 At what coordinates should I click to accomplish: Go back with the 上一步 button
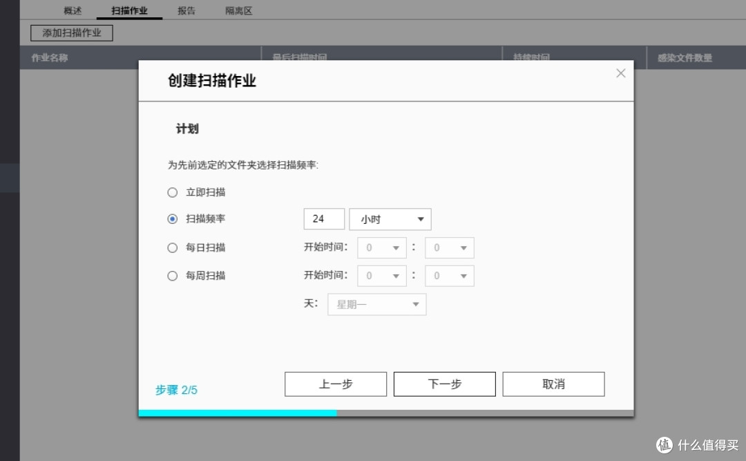tap(336, 384)
